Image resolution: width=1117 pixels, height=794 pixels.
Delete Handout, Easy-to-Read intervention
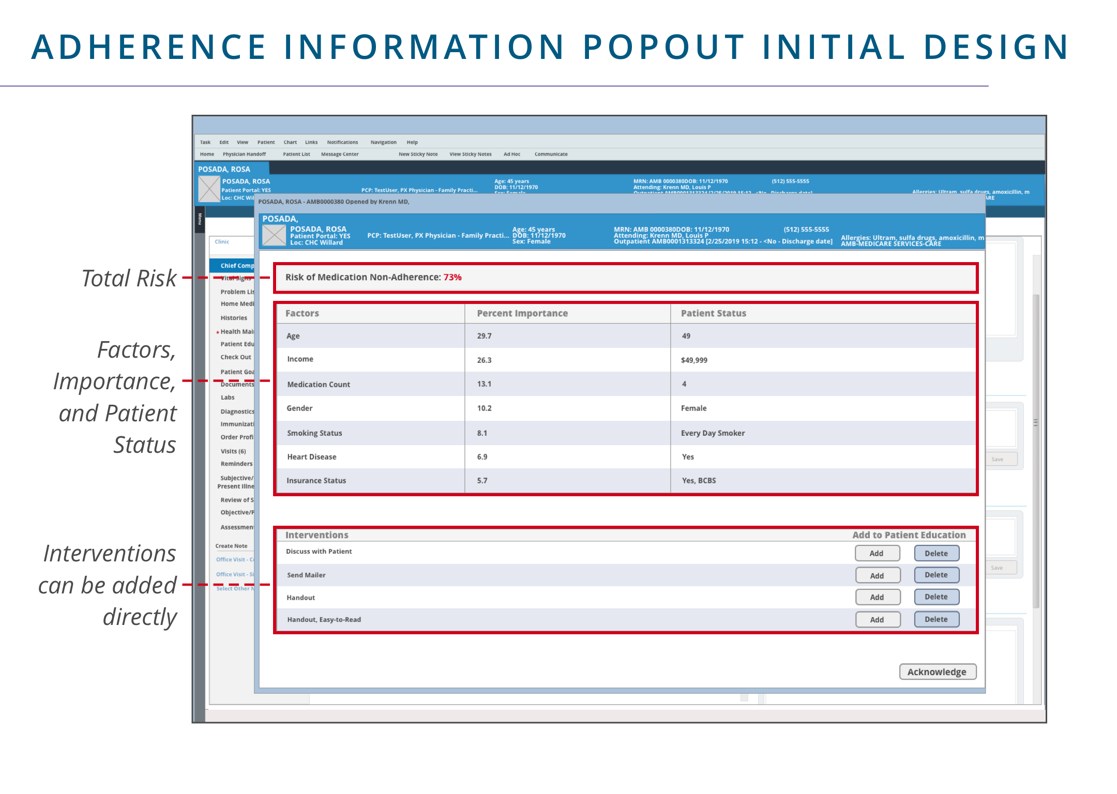tap(936, 619)
